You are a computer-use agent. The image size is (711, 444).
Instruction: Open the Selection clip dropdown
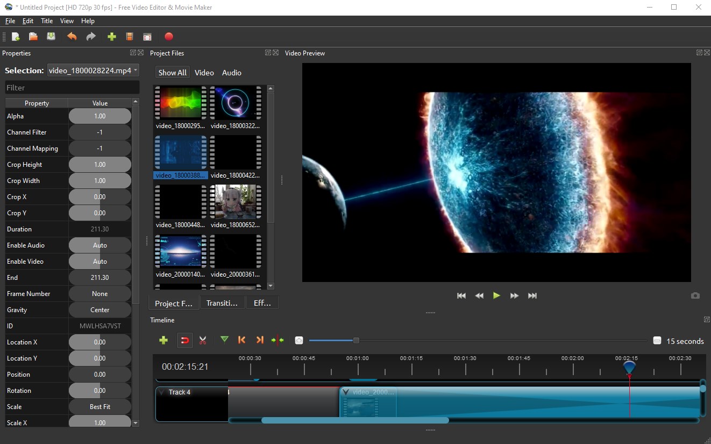[93, 71]
